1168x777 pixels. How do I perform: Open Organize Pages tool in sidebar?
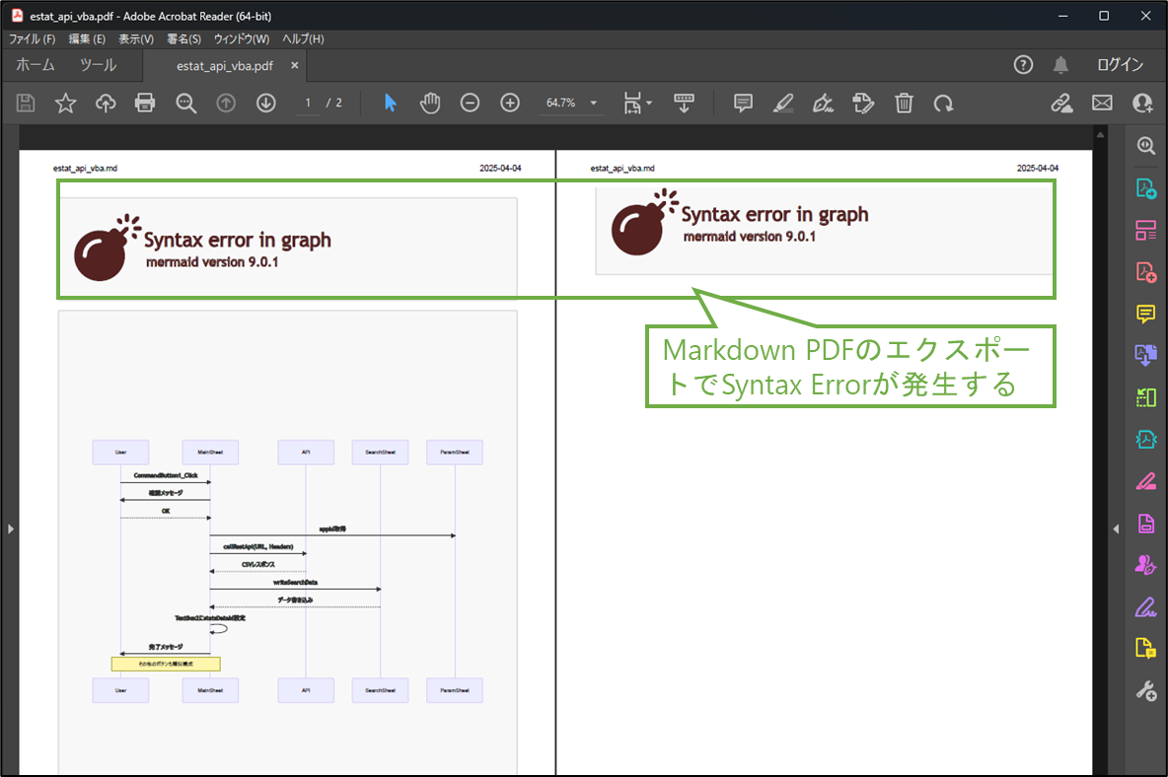click(1146, 230)
